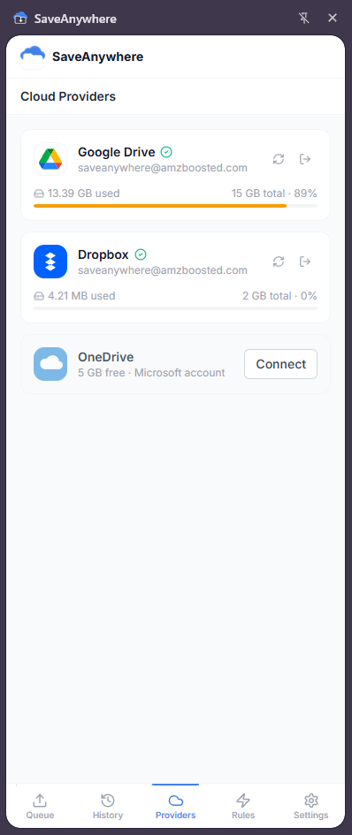Click the disk icon beside 13.39 GB used
Image resolution: width=352 pixels, height=835 pixels.
(x=39, y=194)
